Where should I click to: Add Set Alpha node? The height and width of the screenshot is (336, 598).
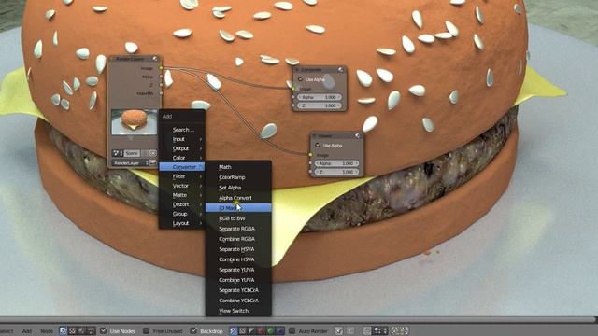click(238, 188)
